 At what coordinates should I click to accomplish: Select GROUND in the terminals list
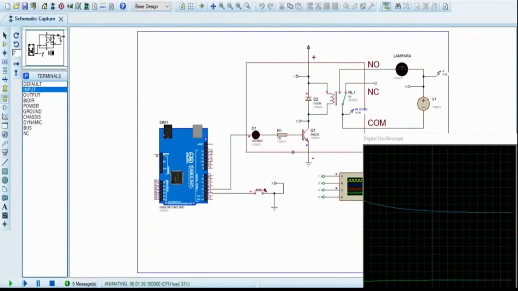pyautogui.click(x=32, y=112)
